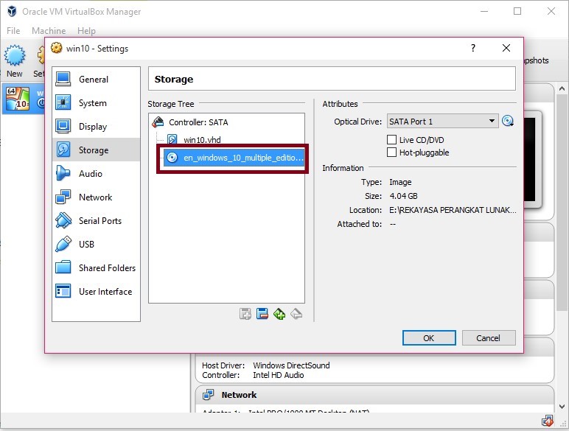The image size is (569, 431).
Task: Go to Display settings
Action: (x=96, y=127)
